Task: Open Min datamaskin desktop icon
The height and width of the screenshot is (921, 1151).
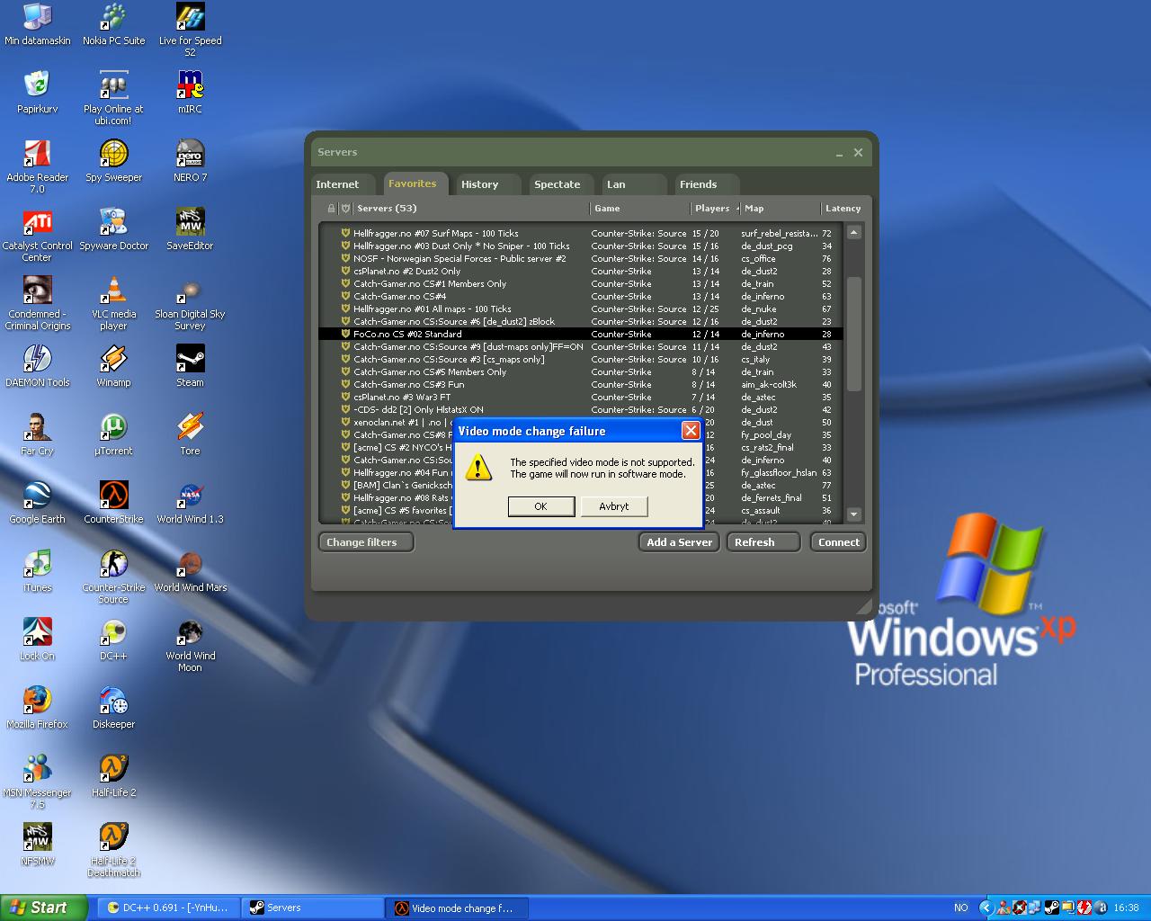Action: 37,24
